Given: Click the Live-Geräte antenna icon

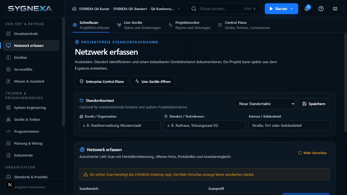Looking at the screenshot, I should coord(119,25).
